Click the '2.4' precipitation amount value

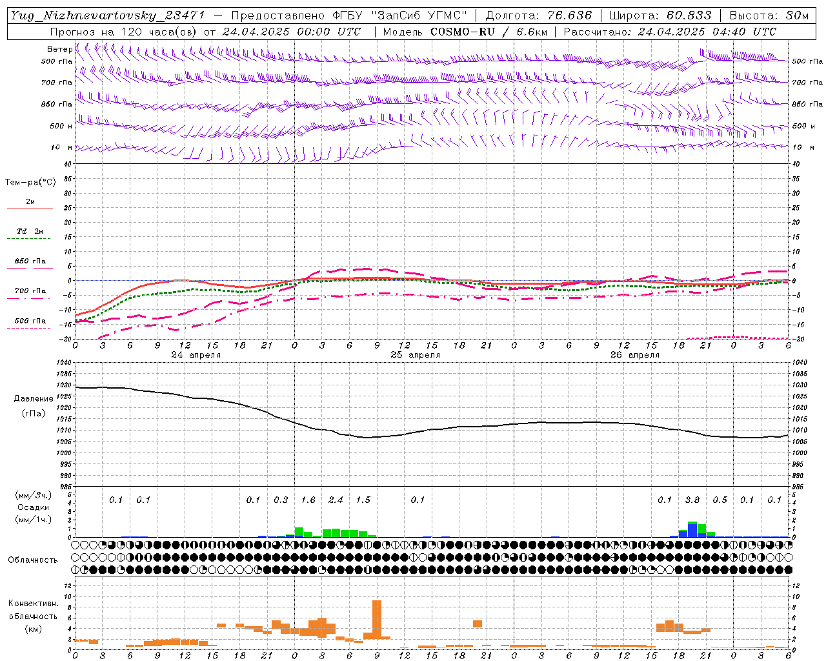336,500
